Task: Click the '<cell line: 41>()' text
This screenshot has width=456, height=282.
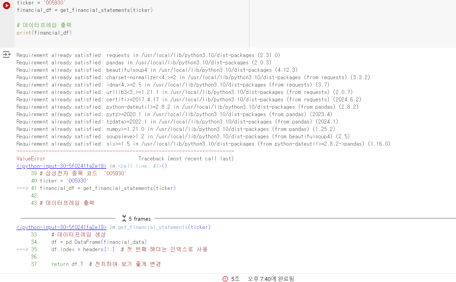Action: (x=142, y=166)
